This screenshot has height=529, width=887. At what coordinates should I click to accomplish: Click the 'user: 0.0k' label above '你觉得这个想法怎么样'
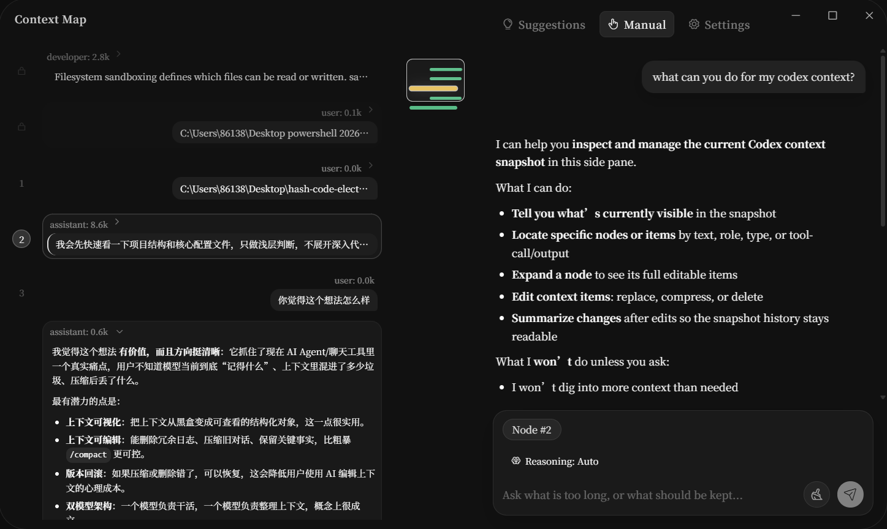[354, 280]
